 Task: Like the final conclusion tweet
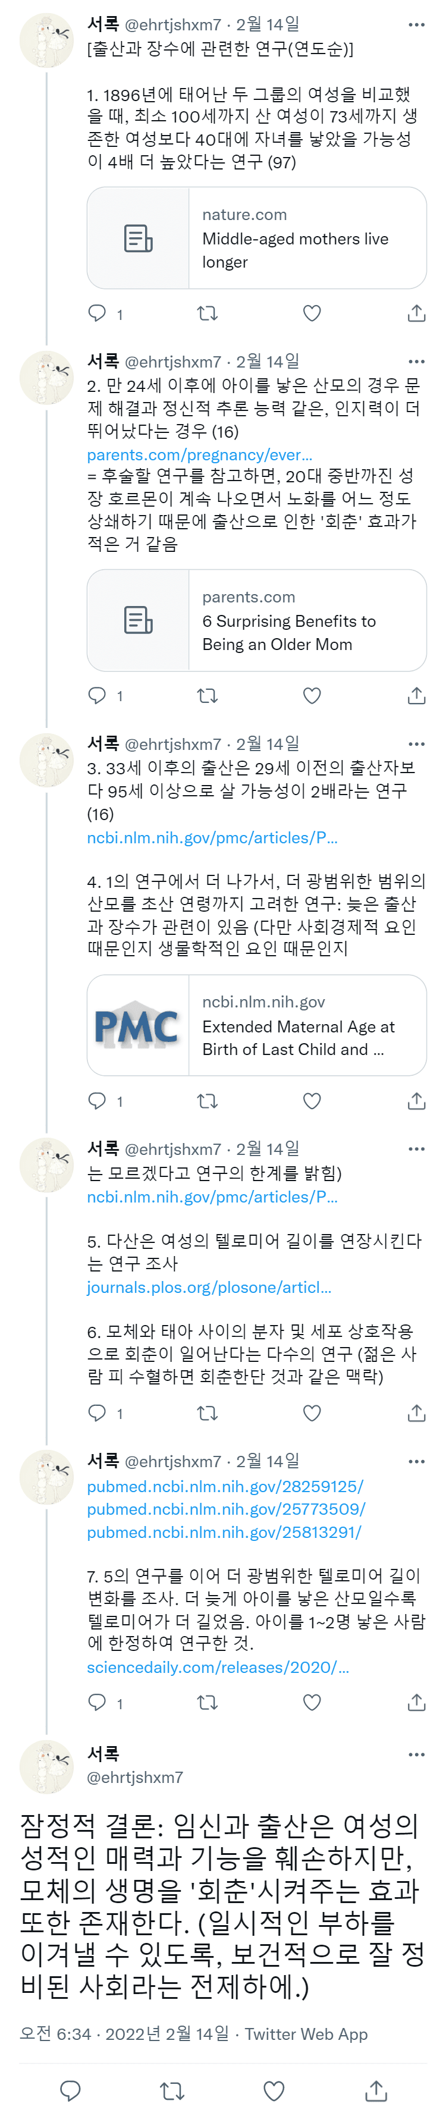tap(274, 2090)
